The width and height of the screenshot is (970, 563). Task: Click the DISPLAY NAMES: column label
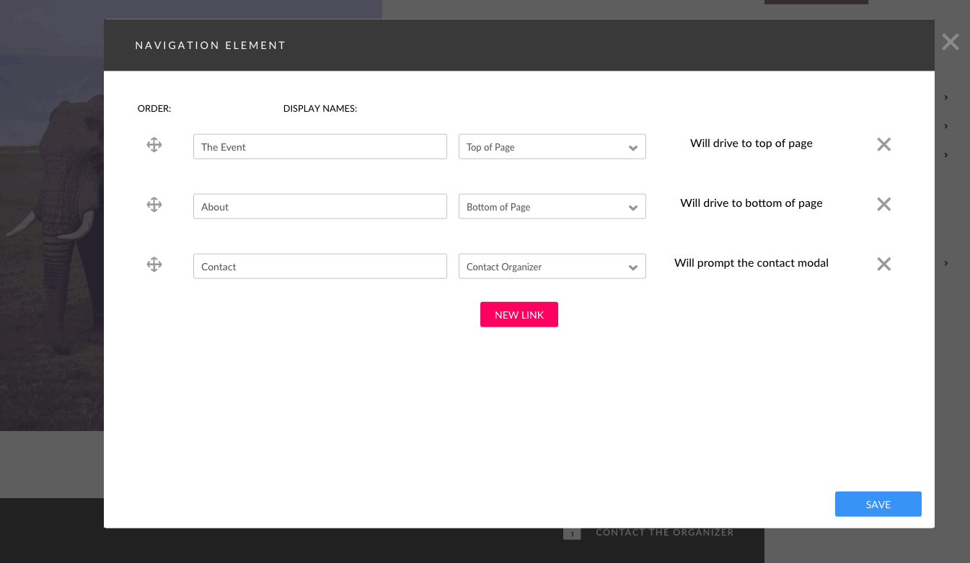[x=320, y=109]
